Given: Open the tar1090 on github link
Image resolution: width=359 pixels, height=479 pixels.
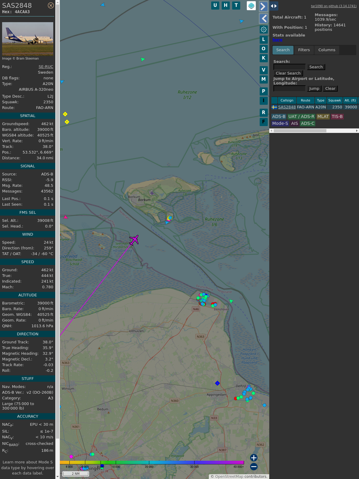Looking at the screenshot, I should point(334,6).
